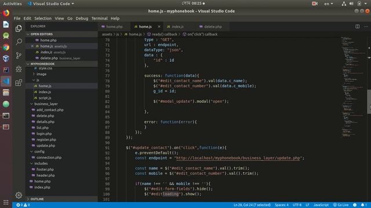Open the Terminal from the dock
371x208 pixels.
pos(6,116)
